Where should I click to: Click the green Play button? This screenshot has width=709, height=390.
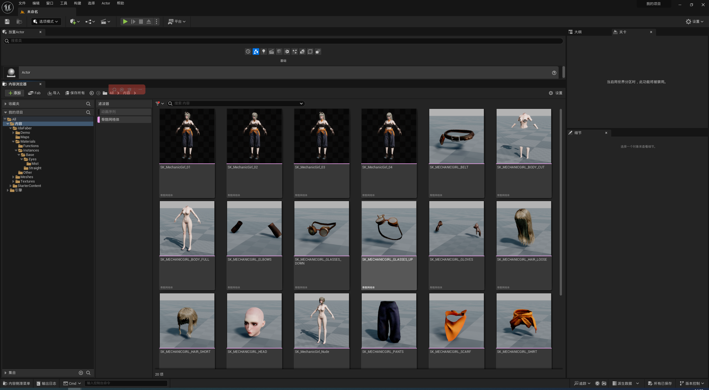pos(125,21)
